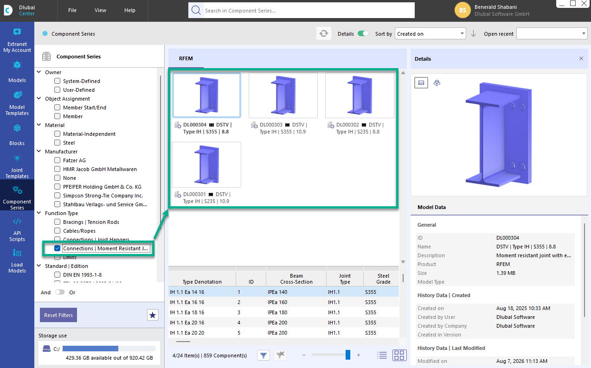The height and width of the screenshot is (368, 591).
Task: Select table row IH 1.1 Ea 16 16
Action: [x=283, y=302]
